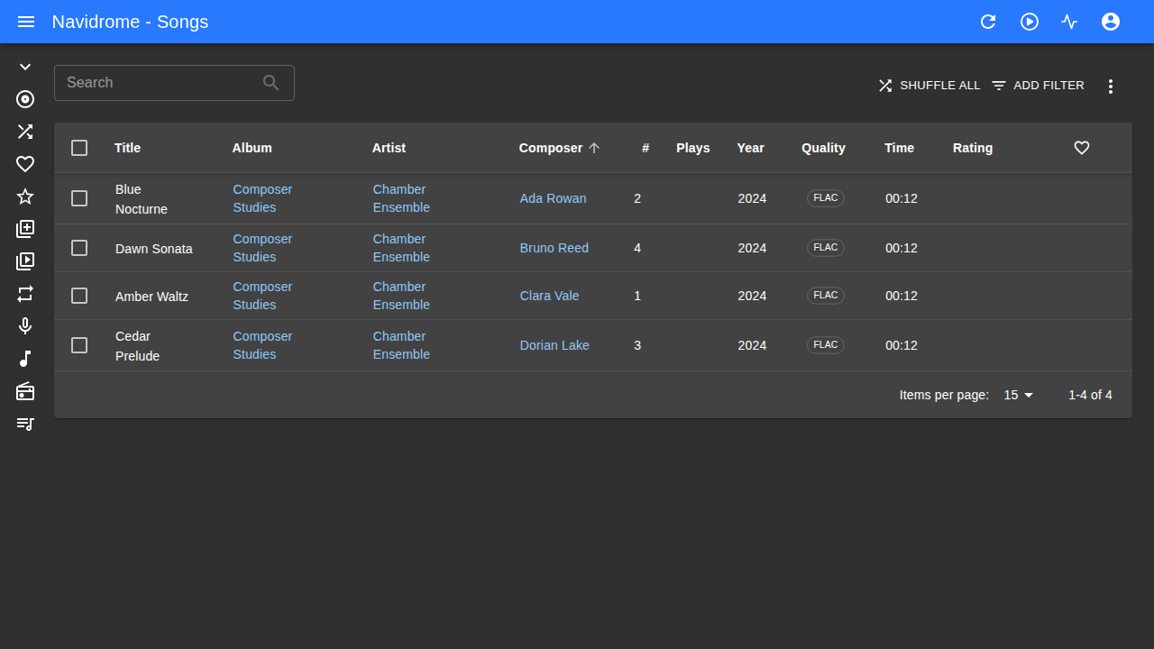Screen dimensions: 1154x649
Task: Click the ADD FILTER button
Action: 1038,86
